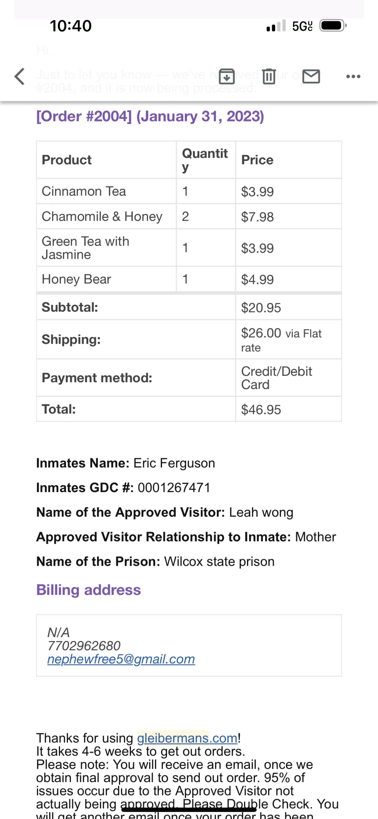This screenshot has height=819, width=378.
Task: Tap the Green Tea with Jasmine cell
Action: [x=106, y=248]
